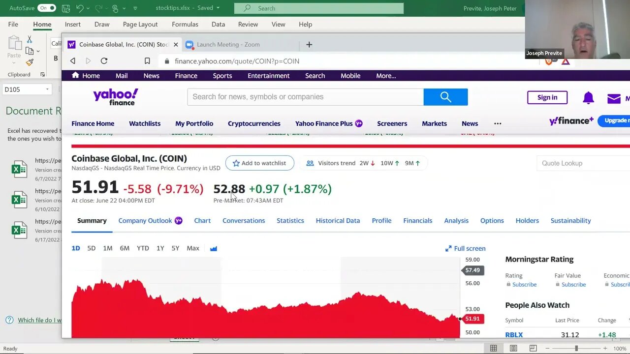
Task: Click the Touch/Mouse mode icon in Excel
Action: click(115, 8)
